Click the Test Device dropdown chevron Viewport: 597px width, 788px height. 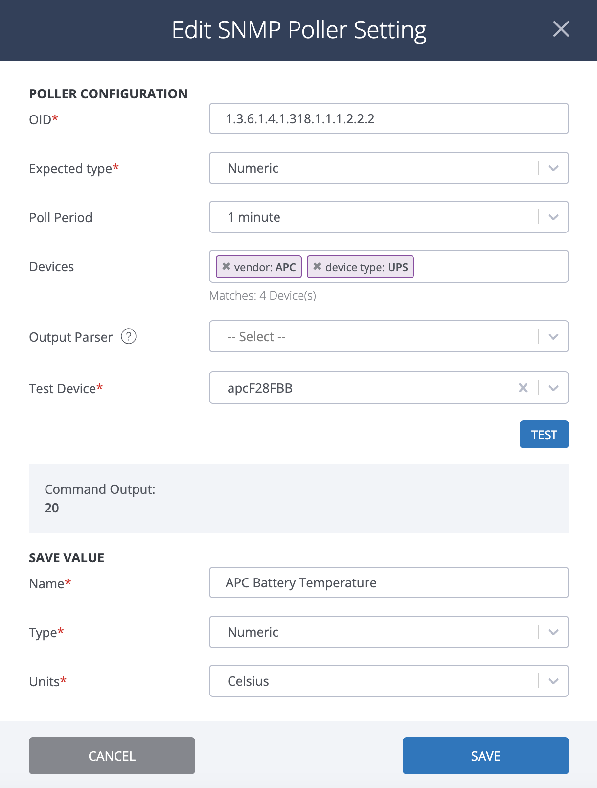tap(553, 388)
